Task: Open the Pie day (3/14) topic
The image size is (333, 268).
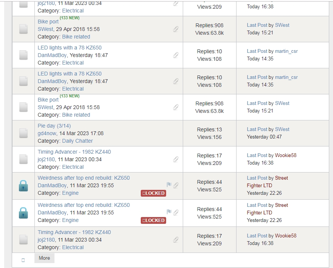Action: 54,126
